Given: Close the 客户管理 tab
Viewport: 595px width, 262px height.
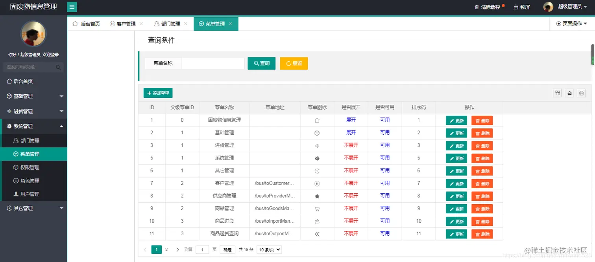Looking at the screenshot, I should (141, 24).
